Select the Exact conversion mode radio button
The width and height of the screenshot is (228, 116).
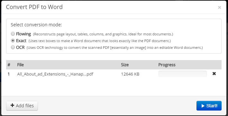click(x=13, y=40)
